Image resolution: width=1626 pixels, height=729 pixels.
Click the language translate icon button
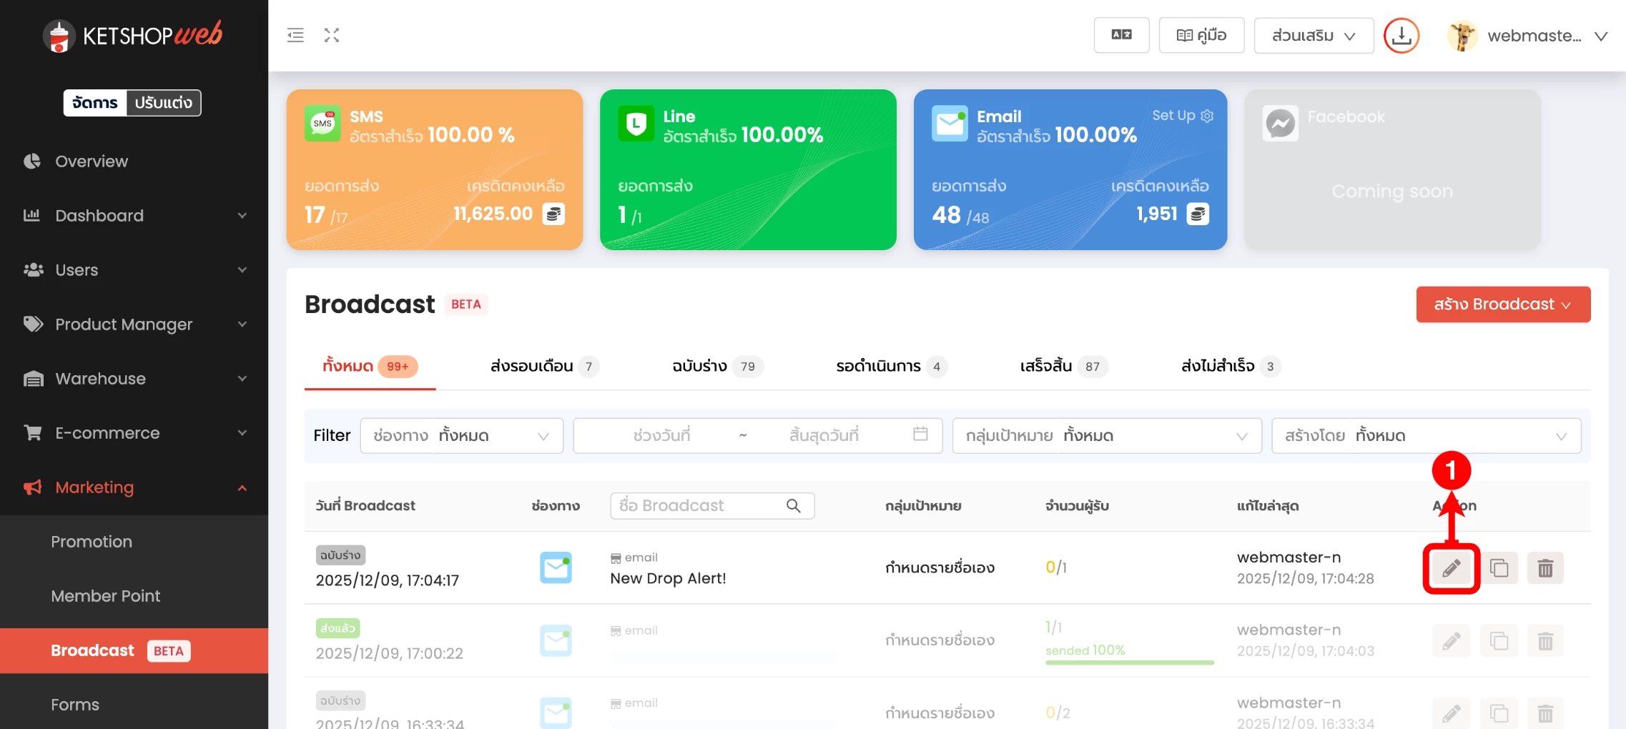1121,35
